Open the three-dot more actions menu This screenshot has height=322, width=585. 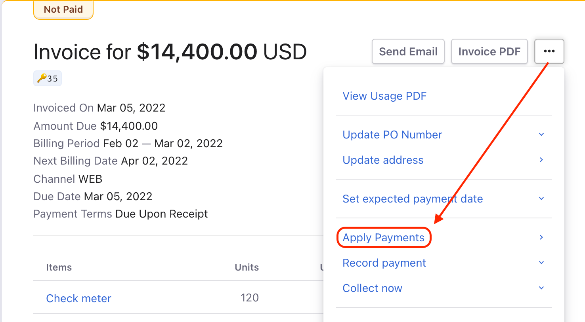549,51
